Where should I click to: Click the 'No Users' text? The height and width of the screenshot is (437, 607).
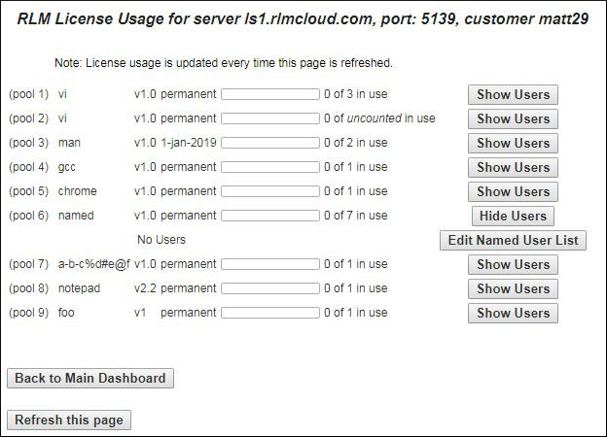pyautogui.click(x=161, y=240)
